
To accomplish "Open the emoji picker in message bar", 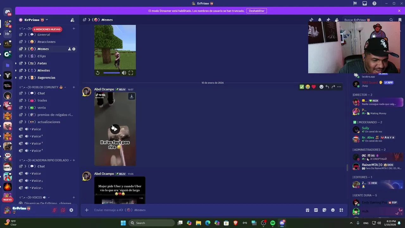I will tap(333, 210).
